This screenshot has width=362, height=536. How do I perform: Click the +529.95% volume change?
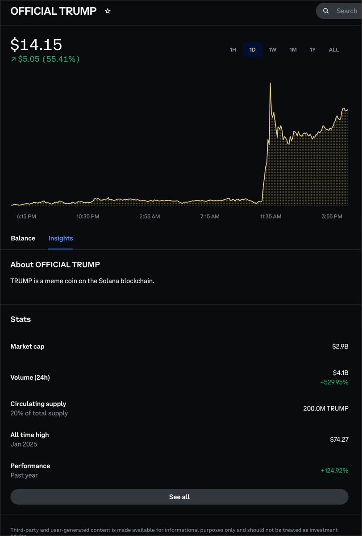tap(334, 382)
